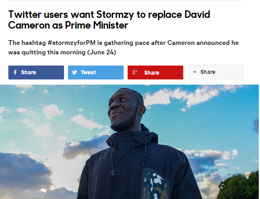
Task: Click the Google Plus icon
Action: (135, 72)
